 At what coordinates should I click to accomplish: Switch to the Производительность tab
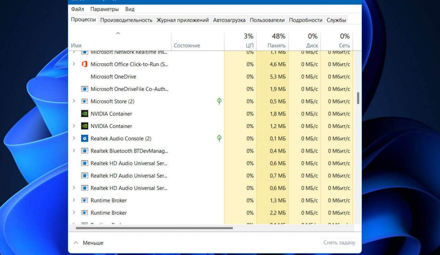126,20
